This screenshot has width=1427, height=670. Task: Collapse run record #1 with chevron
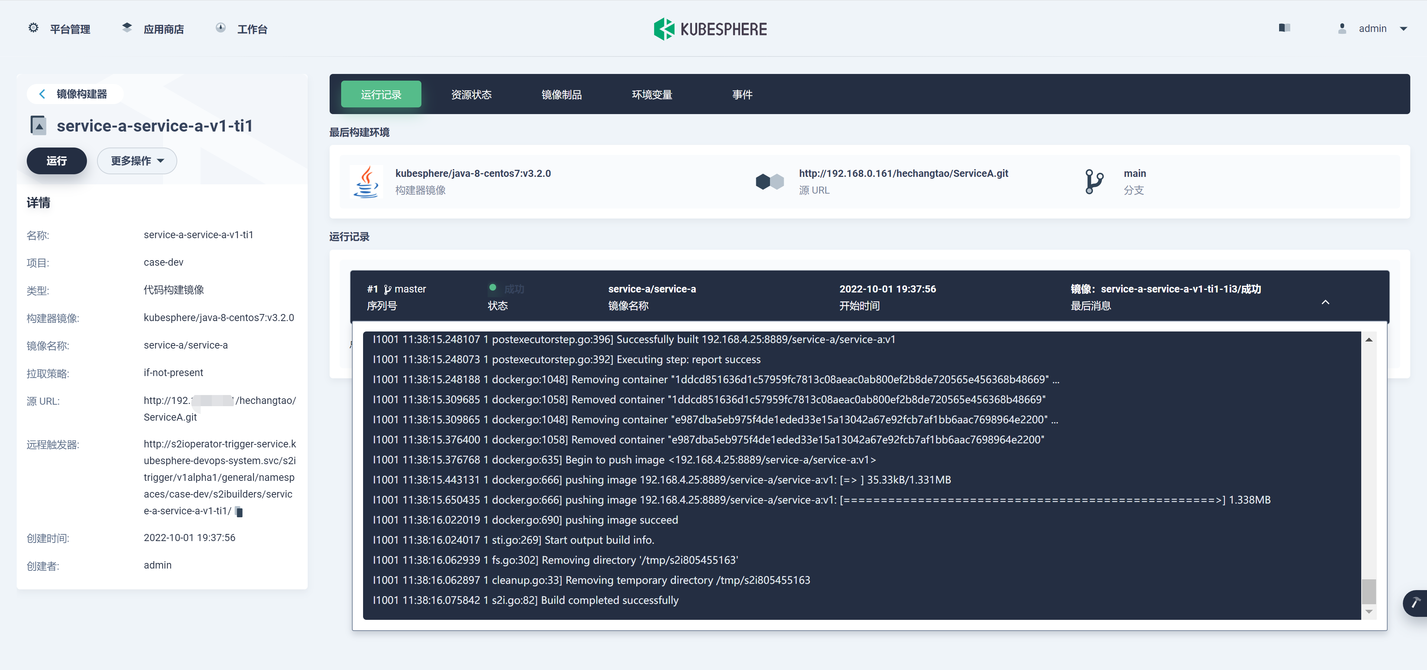[x=1325, y=302]
